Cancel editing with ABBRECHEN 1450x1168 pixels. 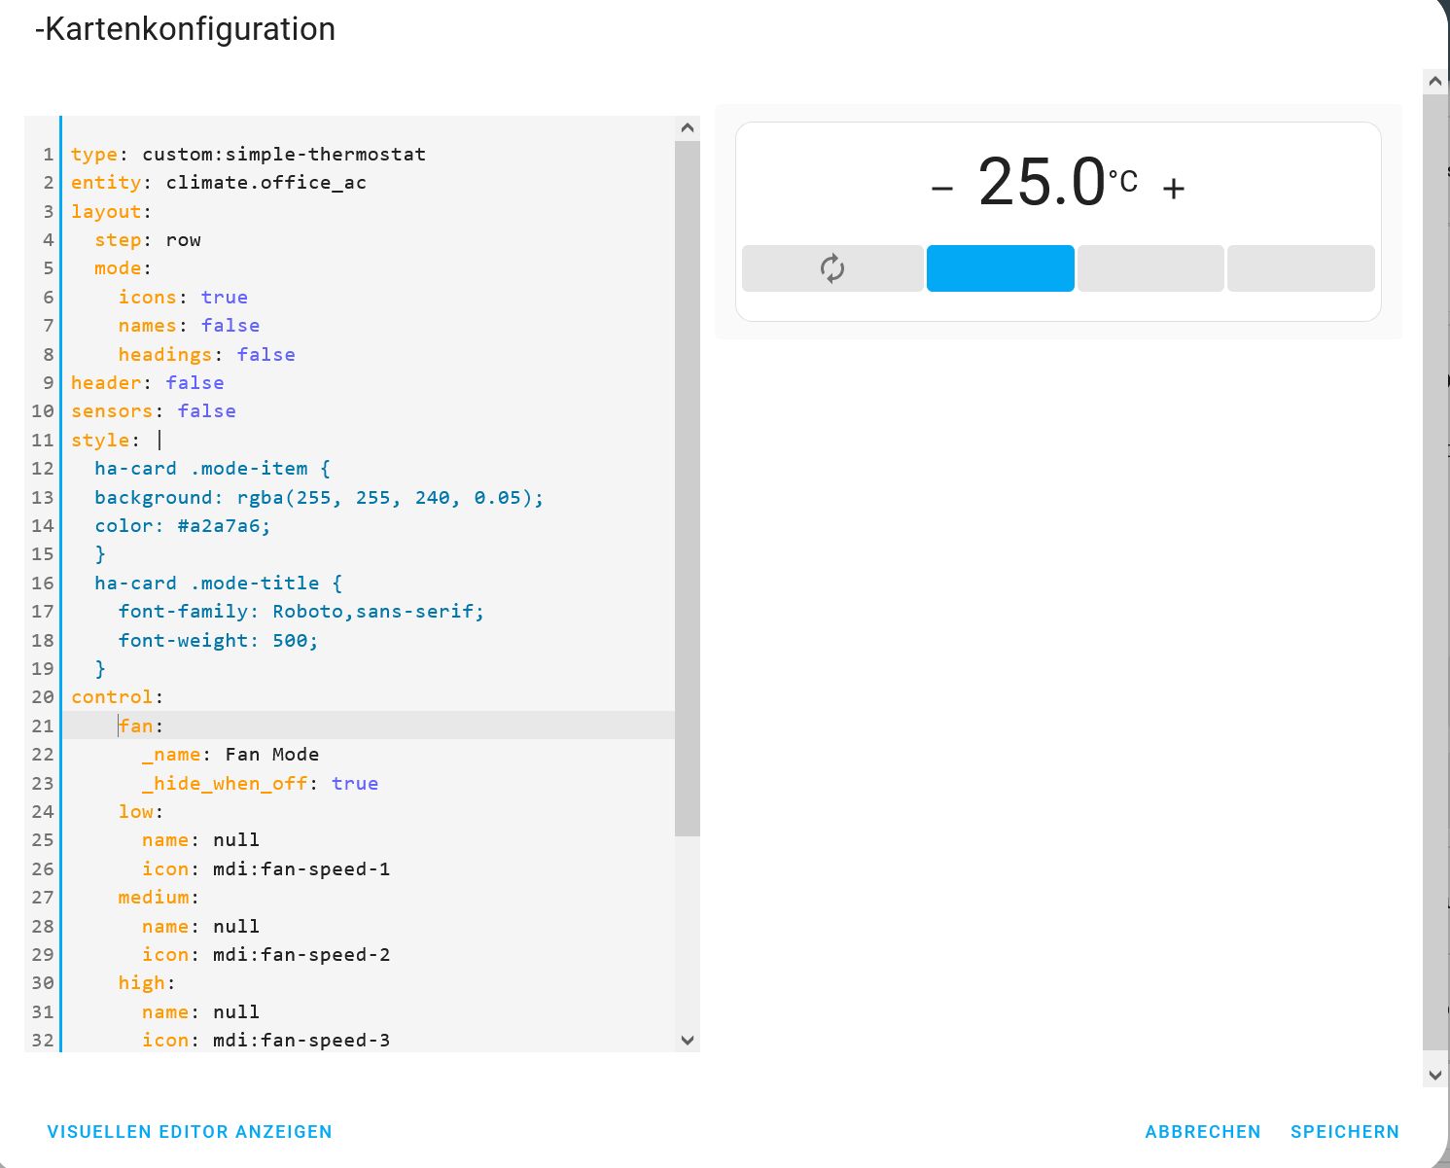click(x=1203, y=1131)
